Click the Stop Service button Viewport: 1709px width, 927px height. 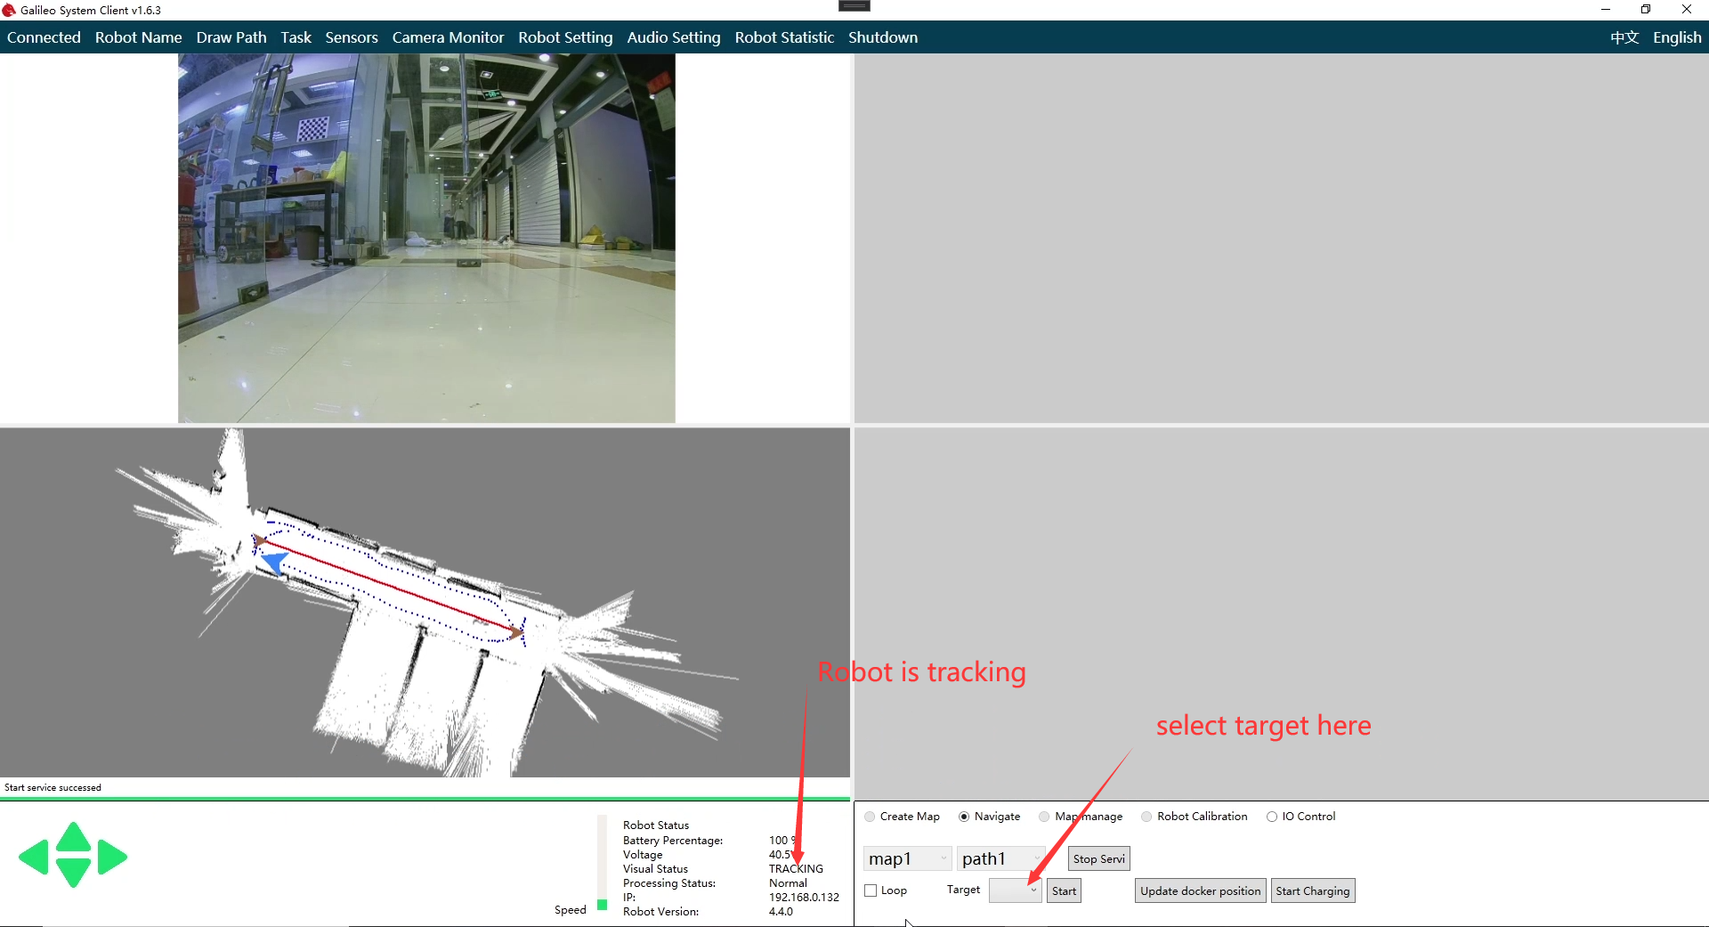1098,858
